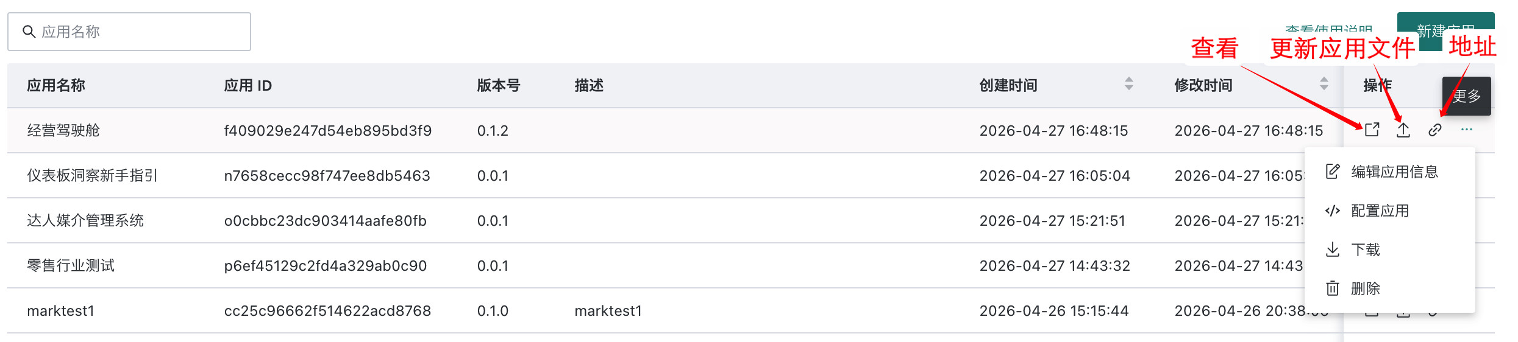Click the 仪表板洞察新手指引 row name

coord(93,176)
